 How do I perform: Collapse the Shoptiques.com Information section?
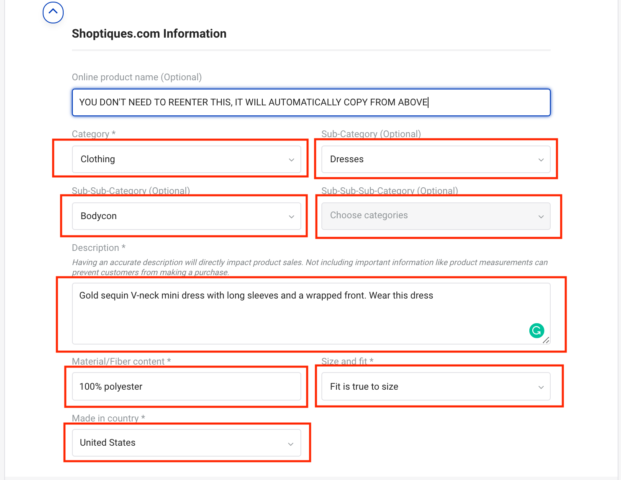(x=53, y=13)
